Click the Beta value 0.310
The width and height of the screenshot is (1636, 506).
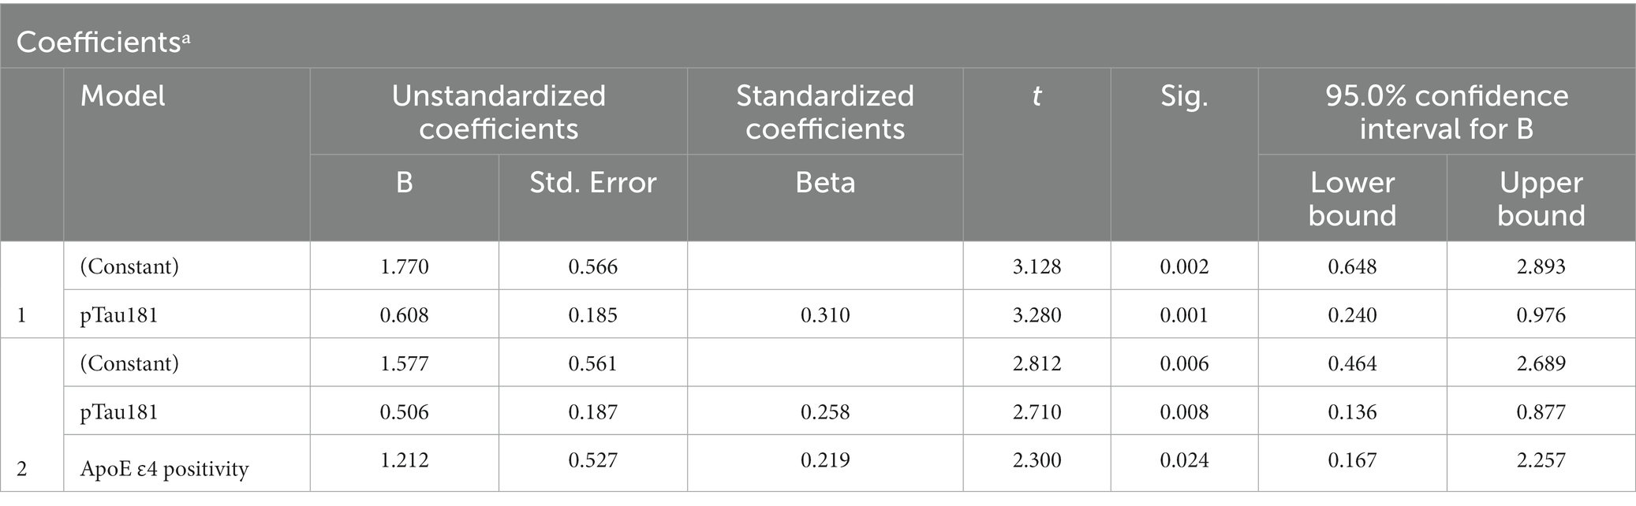[x=825, y=315]
